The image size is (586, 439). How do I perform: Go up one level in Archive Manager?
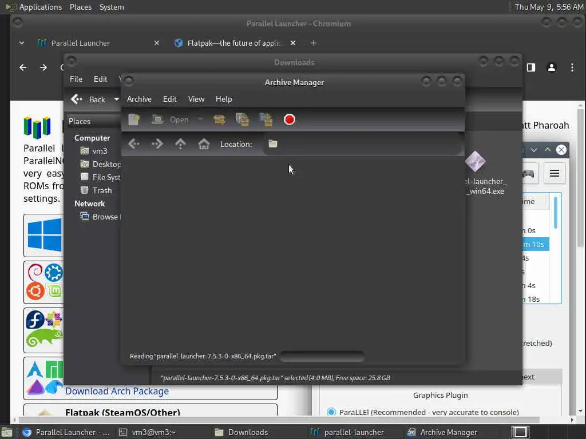point(180,143)
